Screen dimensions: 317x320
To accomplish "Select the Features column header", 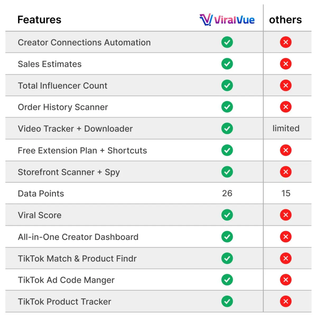I will coord(39,20).
